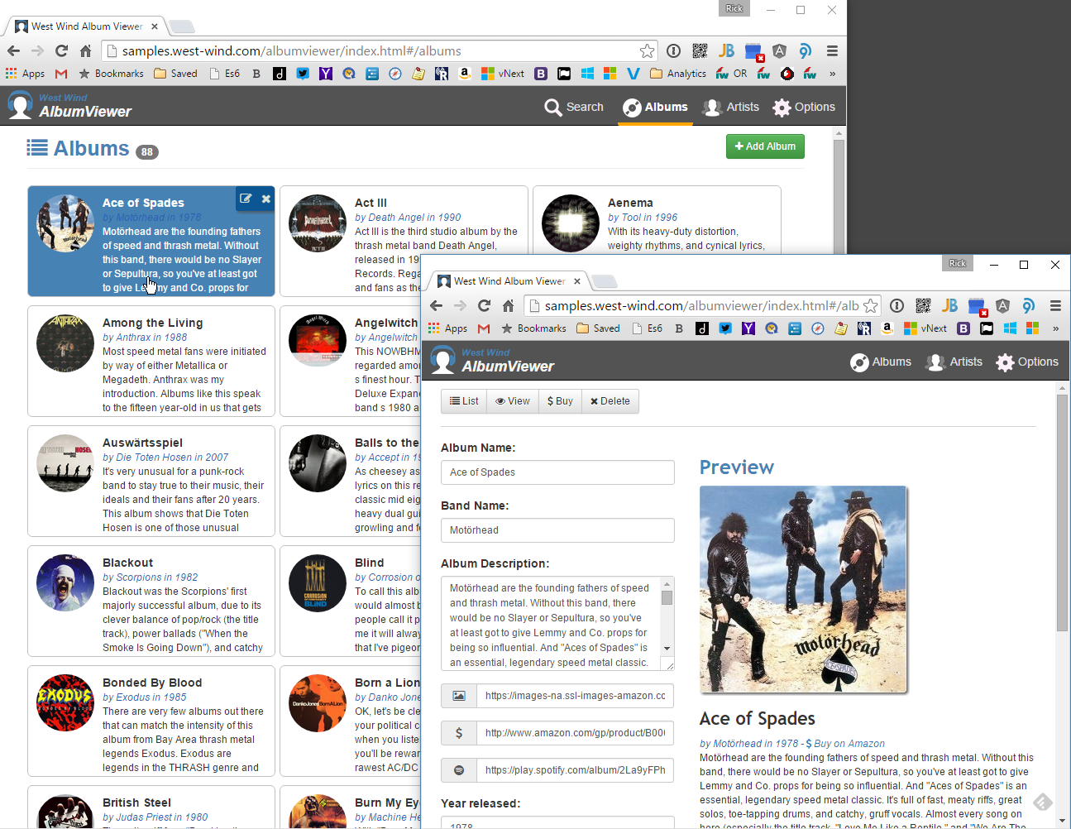Open Options in front window navbar
The height and width of the screenshot is (829, 1071).
click(x=1027, y=362)
